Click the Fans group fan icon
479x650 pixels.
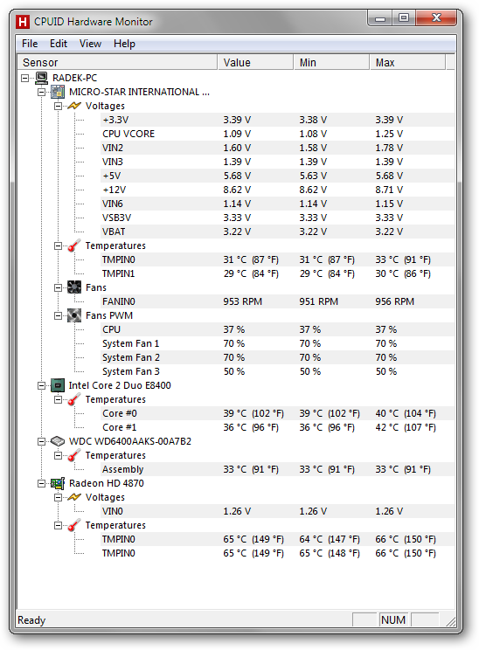click(x=74, y=287)
